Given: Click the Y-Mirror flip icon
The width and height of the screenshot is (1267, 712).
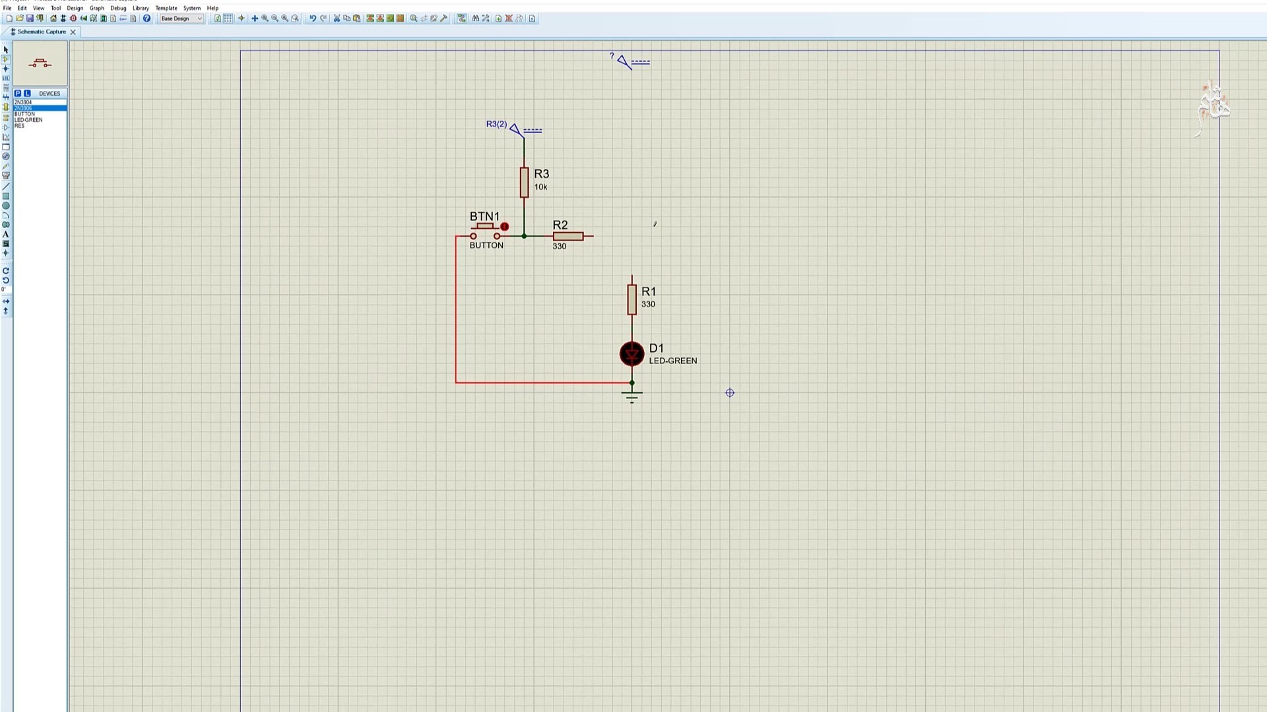Looking at the screenshot, I should tap(6, 311).
